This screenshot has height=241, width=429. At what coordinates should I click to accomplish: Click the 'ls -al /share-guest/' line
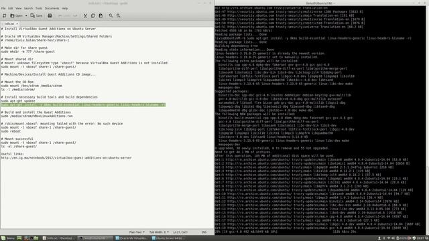19,147
